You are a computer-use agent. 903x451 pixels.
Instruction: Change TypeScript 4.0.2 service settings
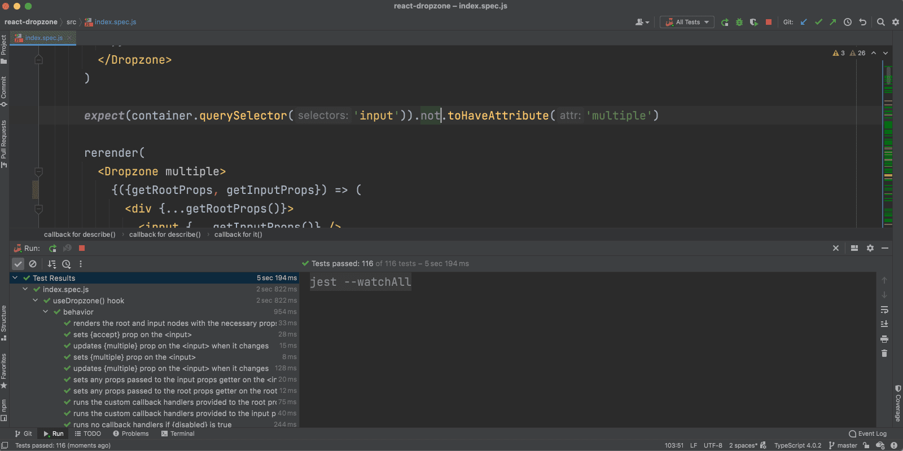point(797,445)
